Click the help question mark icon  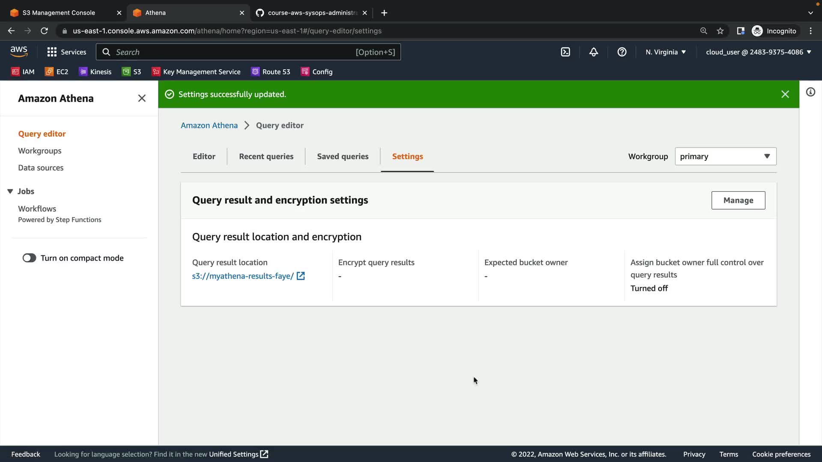pos(622,52)
